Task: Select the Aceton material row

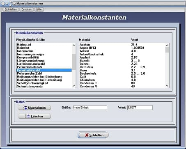Action: (x=122, y=45)
